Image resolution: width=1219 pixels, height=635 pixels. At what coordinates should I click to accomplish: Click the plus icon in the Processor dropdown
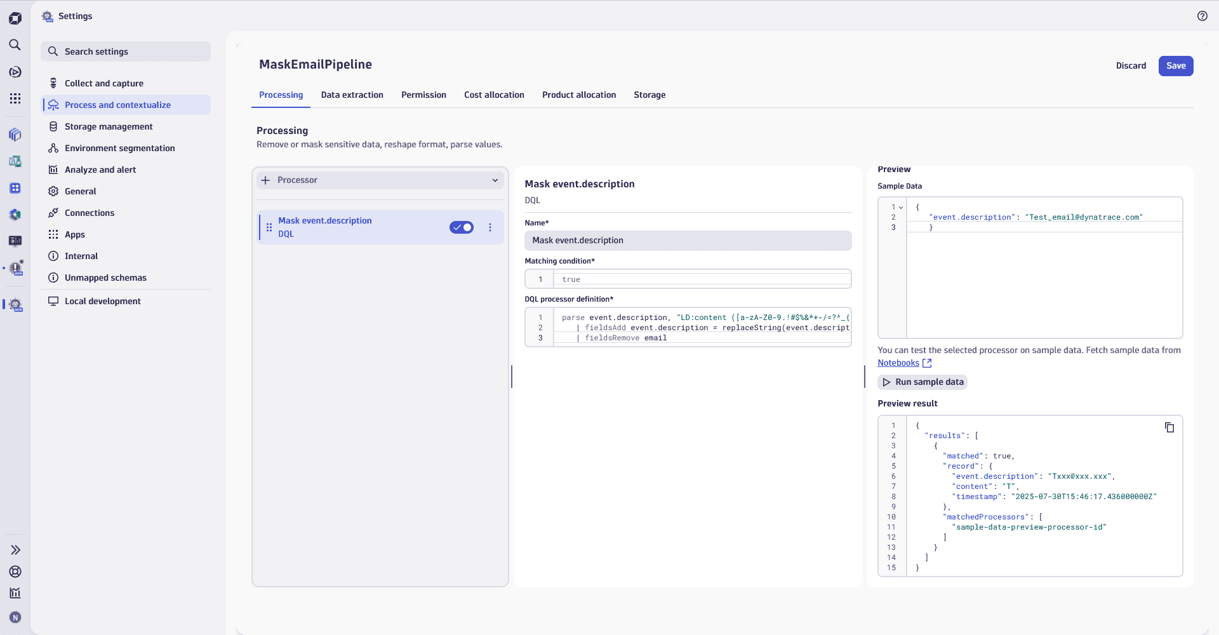pos(265,180)
